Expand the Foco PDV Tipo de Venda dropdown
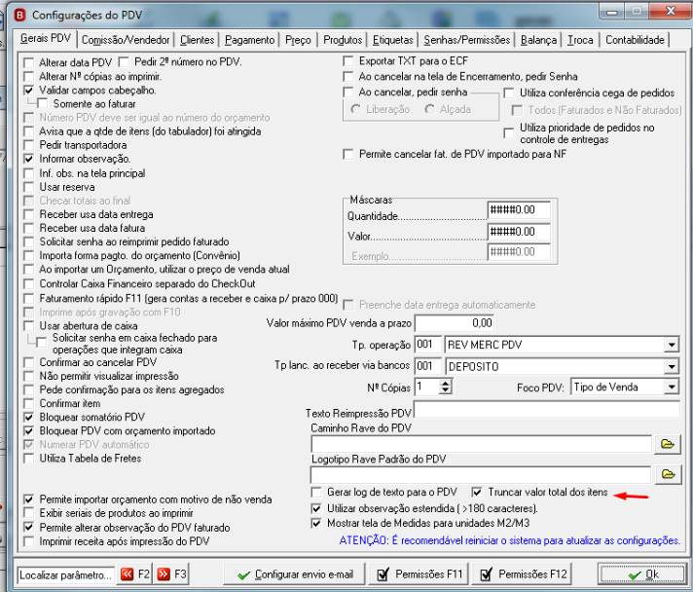This screenshot has width=693, height=592. [x=672, y=388]
